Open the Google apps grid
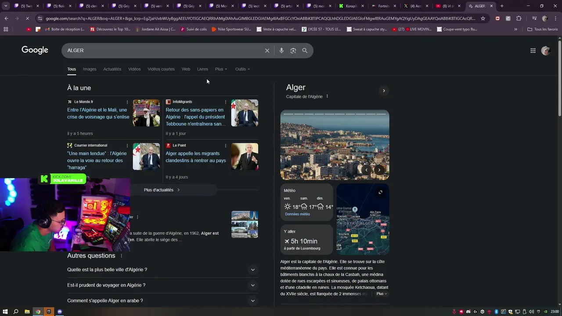 (x=533, y=50)
